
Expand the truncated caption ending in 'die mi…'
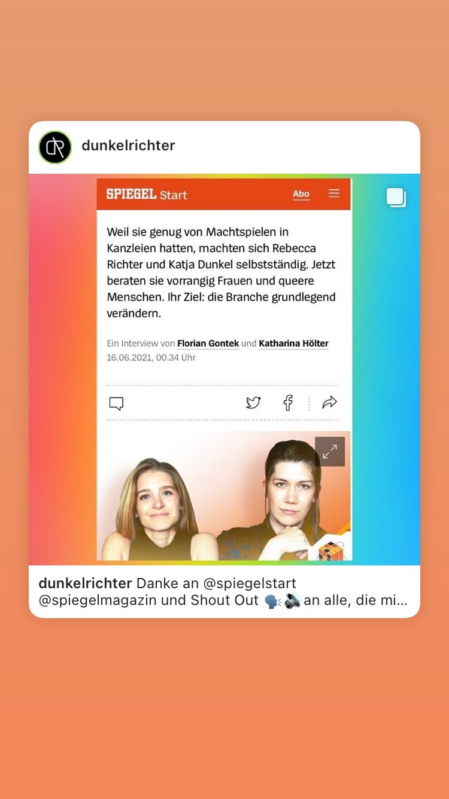(356, 600)
